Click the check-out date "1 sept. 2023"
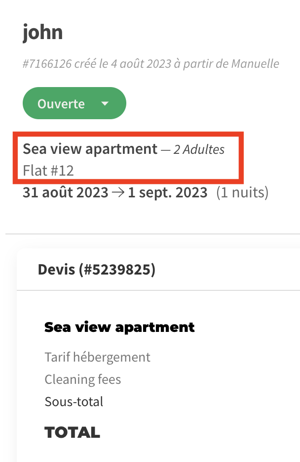Screen dimensions: 300x462 pyautogui.click(x=168, y=192)
